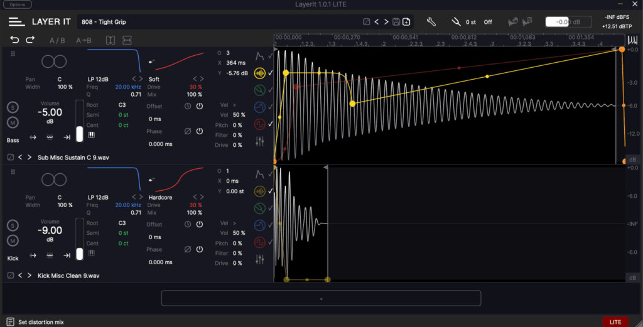Open the Options menu
This screenshot has height=327, width=643.
pyautogui.click(x=18, y=4)
